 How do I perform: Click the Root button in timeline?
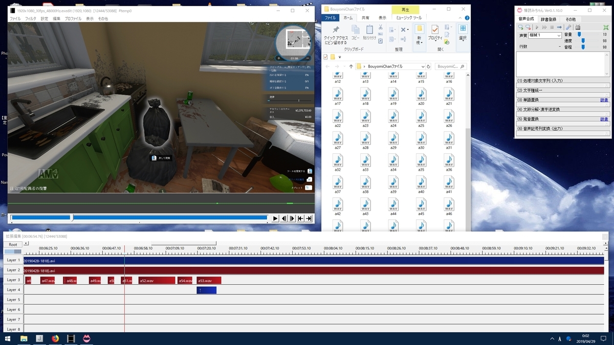tap(13, 245)
